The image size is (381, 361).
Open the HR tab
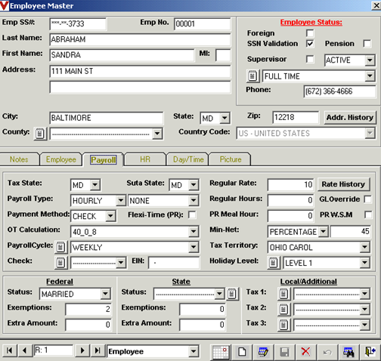coord(145,159)
